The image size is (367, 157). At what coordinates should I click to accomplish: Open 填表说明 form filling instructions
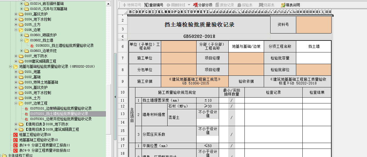click(x=290, y=5)
